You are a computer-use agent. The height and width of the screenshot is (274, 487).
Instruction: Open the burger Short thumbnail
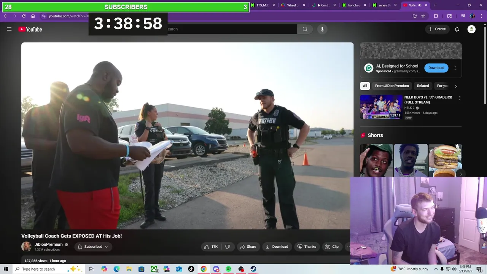445,161
